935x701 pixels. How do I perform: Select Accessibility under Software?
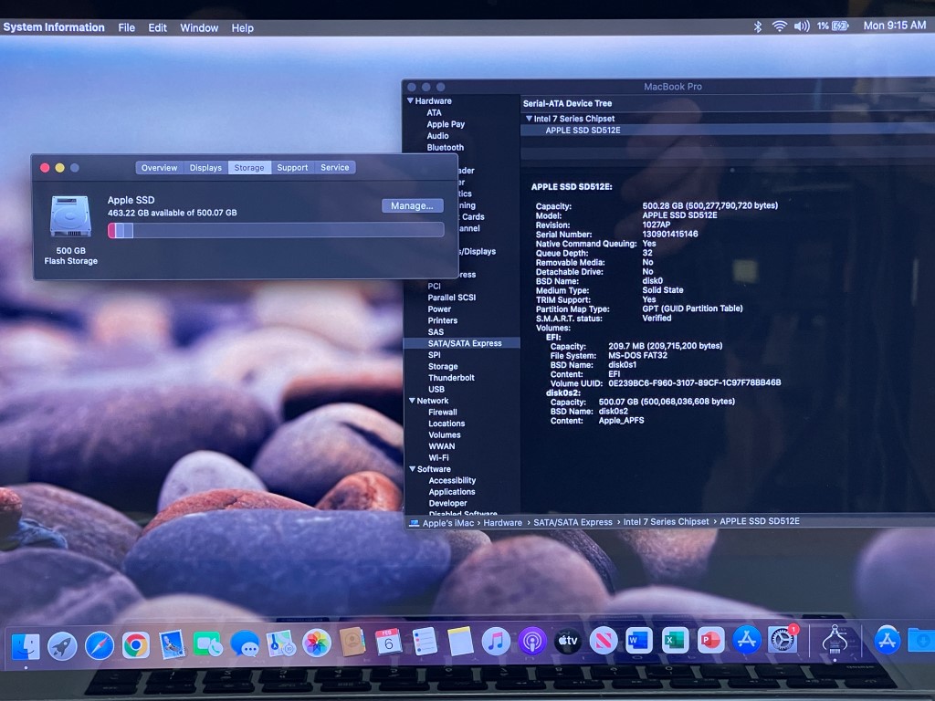453,480
